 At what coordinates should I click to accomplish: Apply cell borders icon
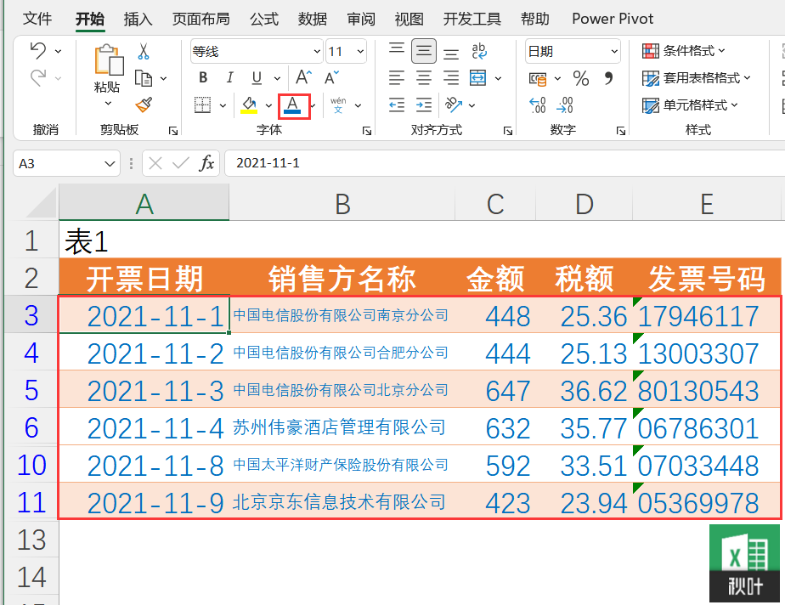(x=202, y=105)
